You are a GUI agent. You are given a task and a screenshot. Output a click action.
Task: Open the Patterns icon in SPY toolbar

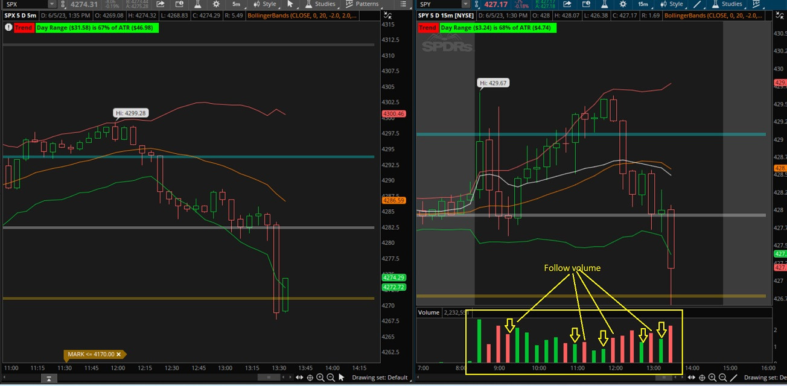[756, 4]
